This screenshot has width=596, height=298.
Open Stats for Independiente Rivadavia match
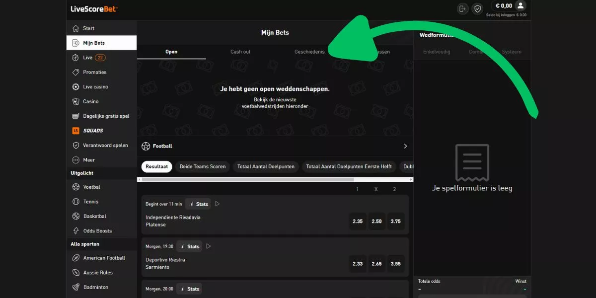point(198,204)
